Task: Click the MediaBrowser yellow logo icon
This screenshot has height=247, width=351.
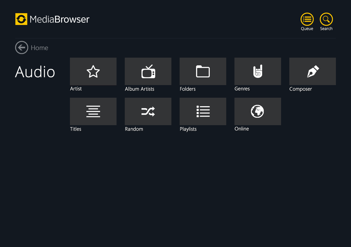Action: (x=21, y=19)
